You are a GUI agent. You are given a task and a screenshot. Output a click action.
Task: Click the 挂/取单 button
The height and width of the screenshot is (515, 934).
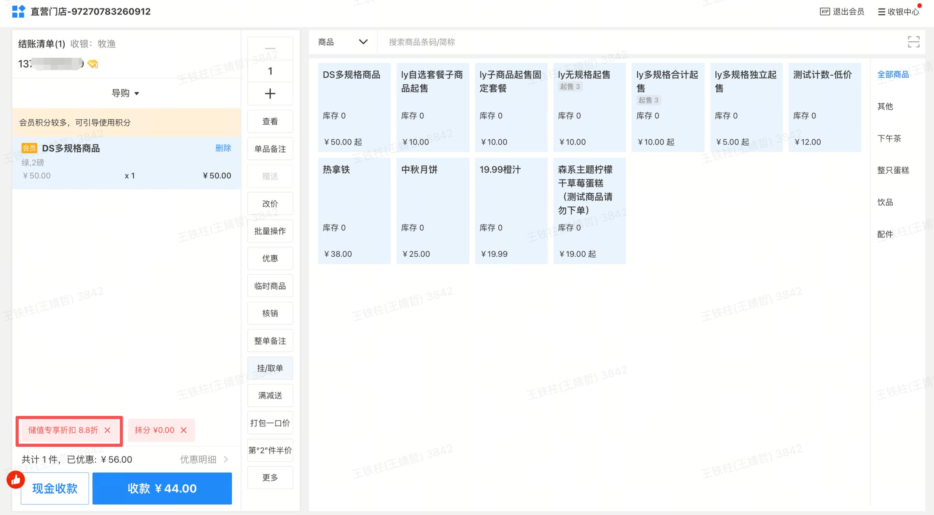click(270, 368)
